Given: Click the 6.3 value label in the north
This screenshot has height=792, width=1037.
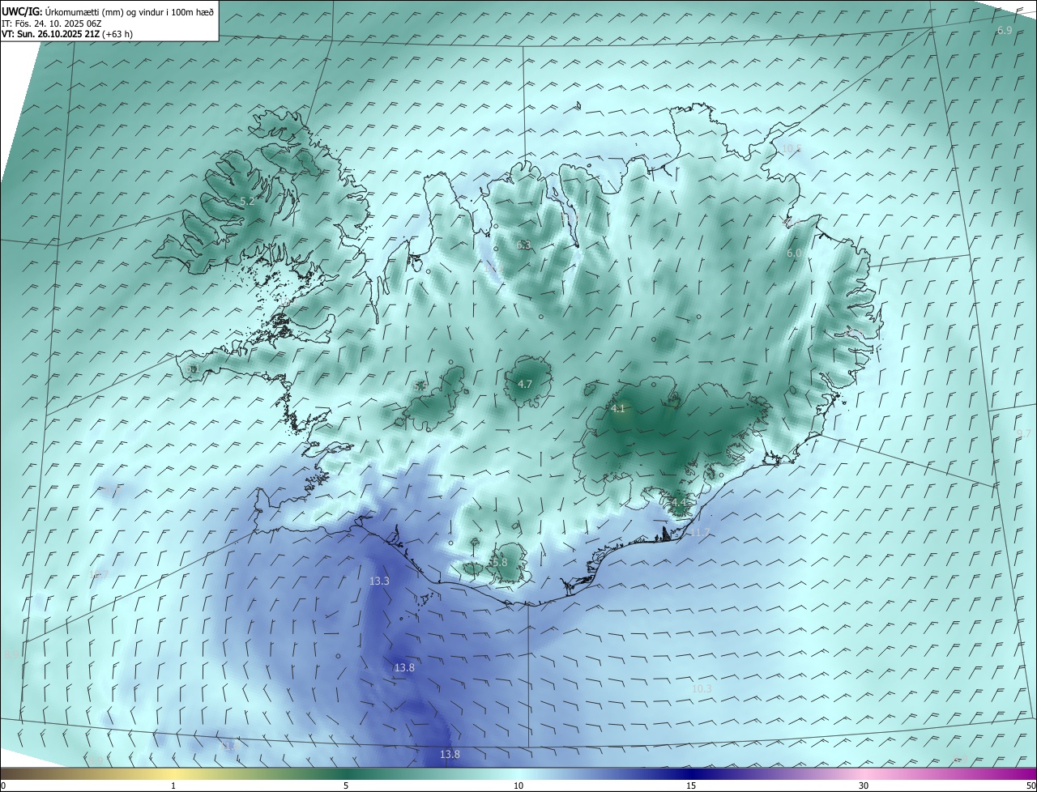Looking at the screenshot, I should [x=523, y=245].
